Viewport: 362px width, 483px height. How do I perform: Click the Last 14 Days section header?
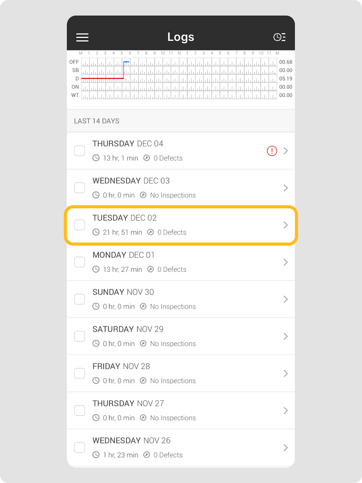click(97, 121)
